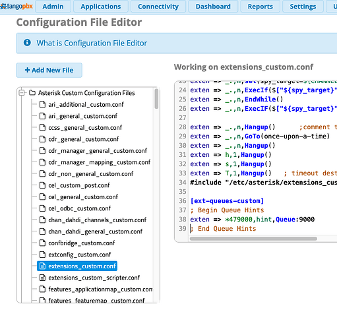Click the file tree vertical scrollbar
The image size is (337, 329).
[x=156, y=99]
